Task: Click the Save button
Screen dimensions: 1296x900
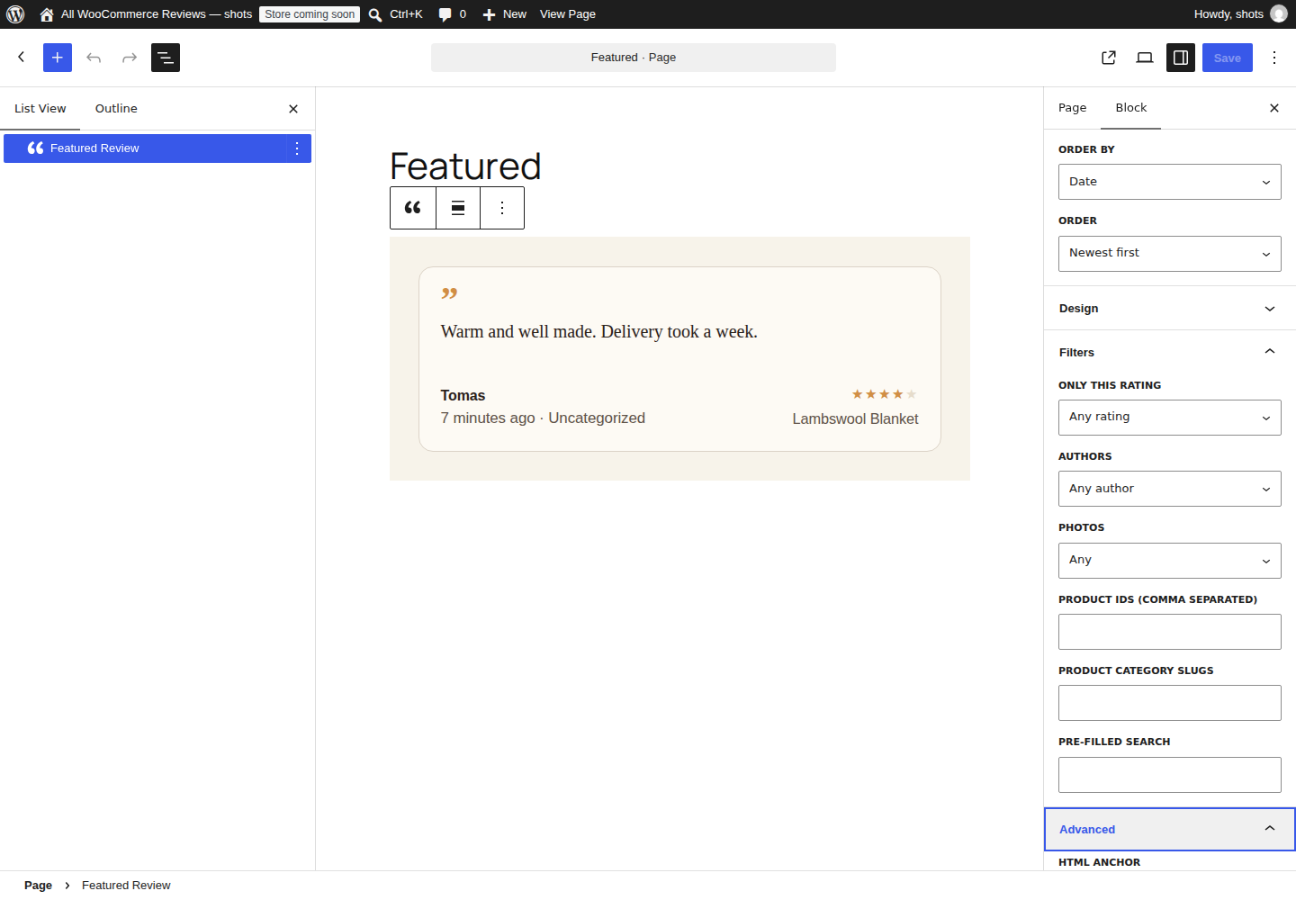Action: (x=1228, y=58)
